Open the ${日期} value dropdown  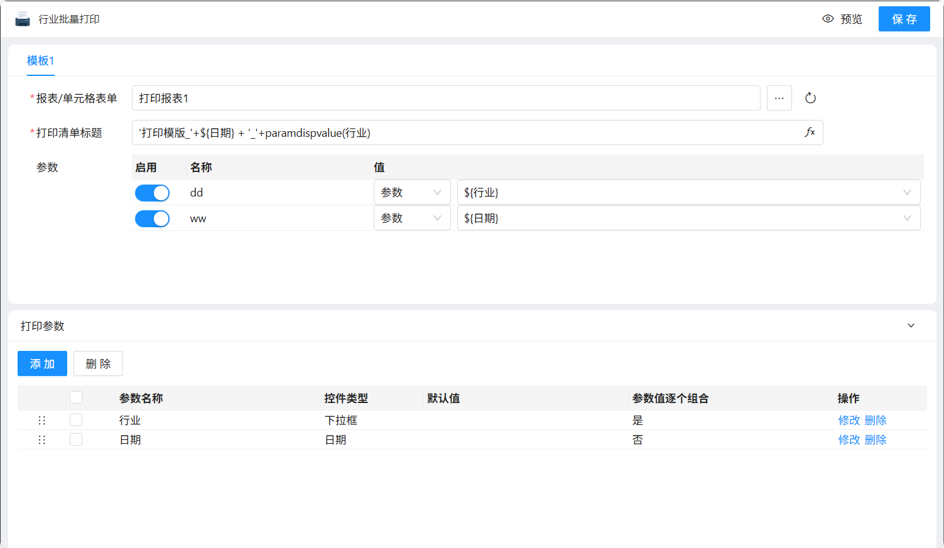(688, 218)
